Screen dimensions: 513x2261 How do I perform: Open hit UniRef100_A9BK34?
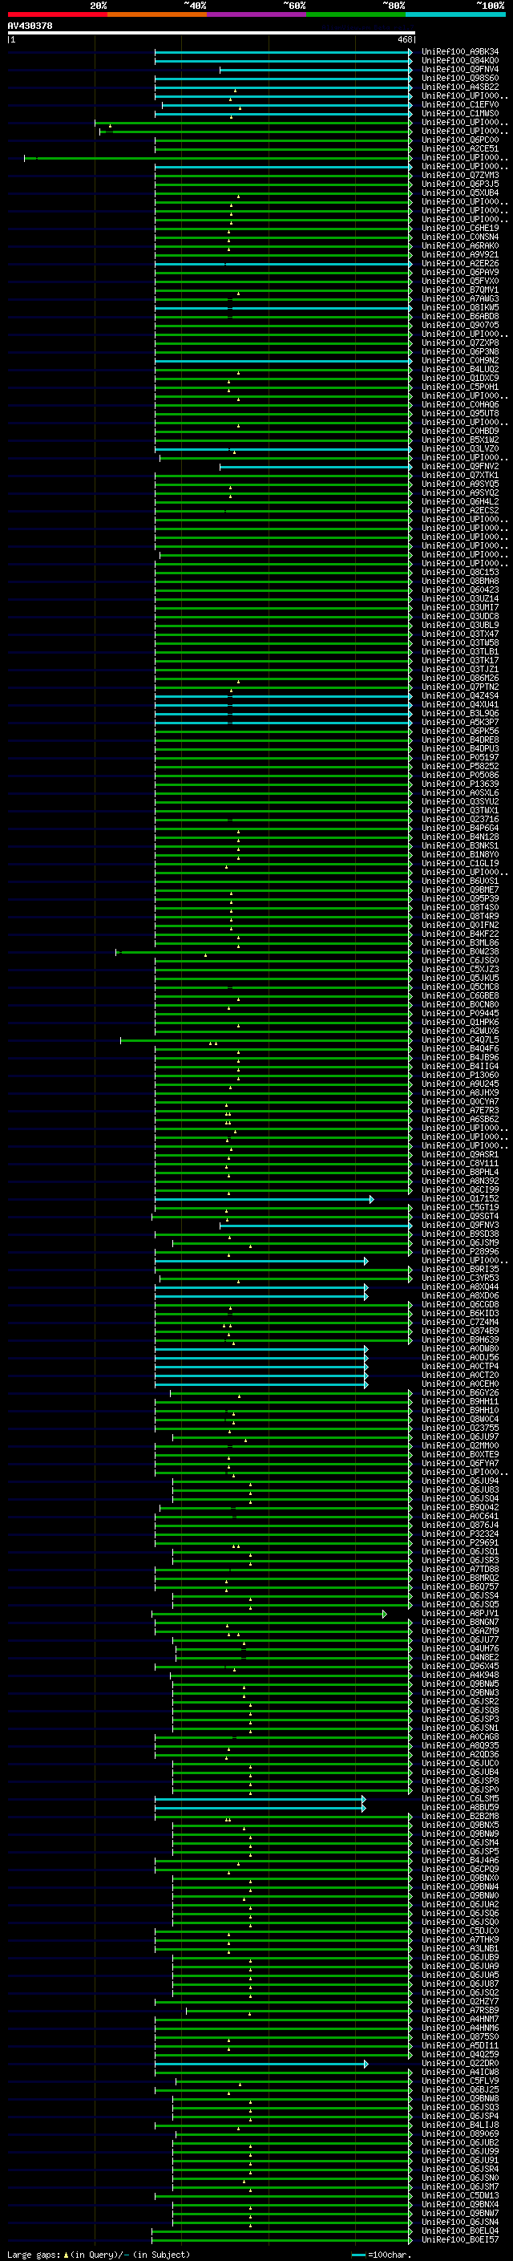460,52
